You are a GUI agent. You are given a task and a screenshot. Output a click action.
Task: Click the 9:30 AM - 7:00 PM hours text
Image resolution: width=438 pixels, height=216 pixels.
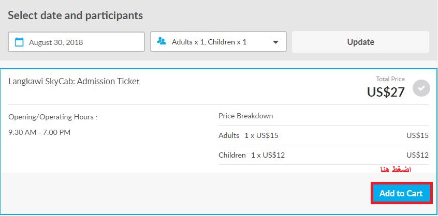39,132
